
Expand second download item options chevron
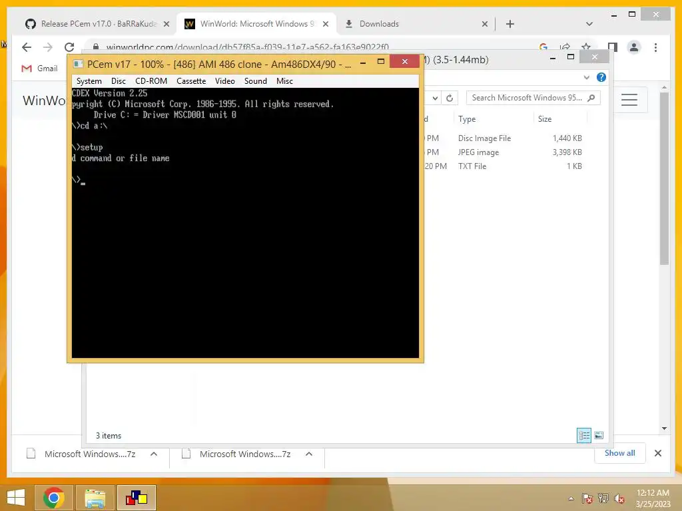click(309, 454)
